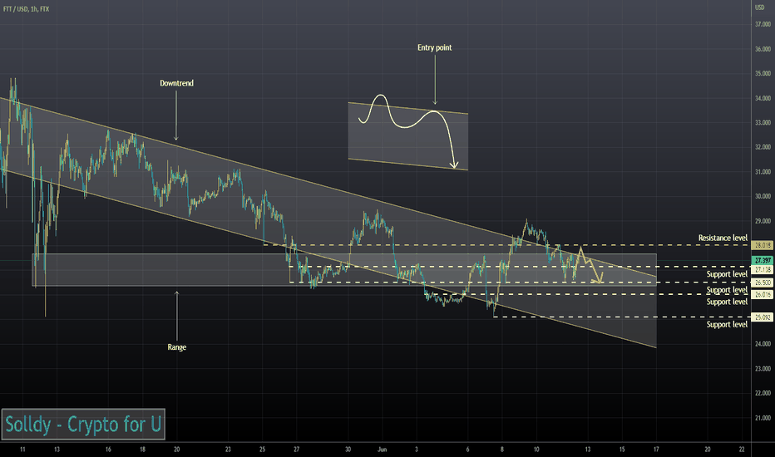Select the 34.000 price axis label

[763, 98]
